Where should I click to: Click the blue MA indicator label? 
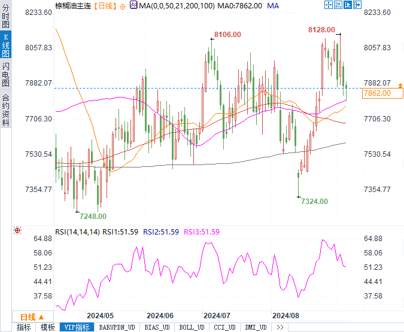(273, 5)
